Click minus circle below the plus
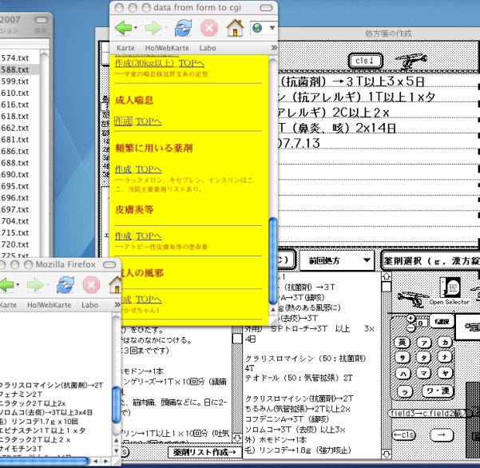480x468 pixels. pyautogui.click(x=411, y=327)
